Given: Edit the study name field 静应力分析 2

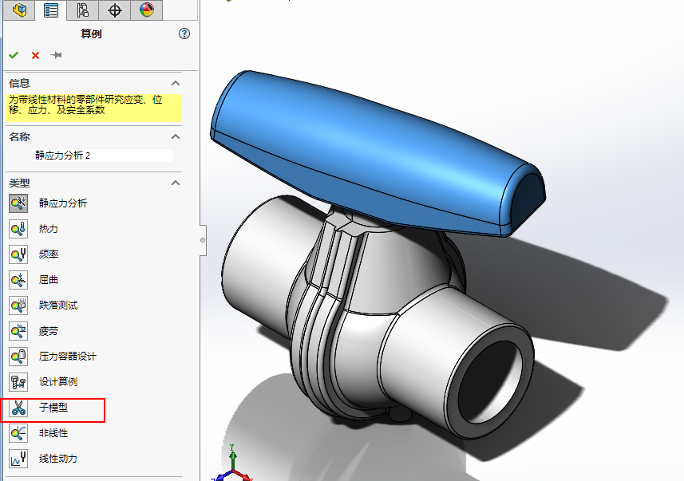Looking at the screenshot, I should (x=104, y=156).
